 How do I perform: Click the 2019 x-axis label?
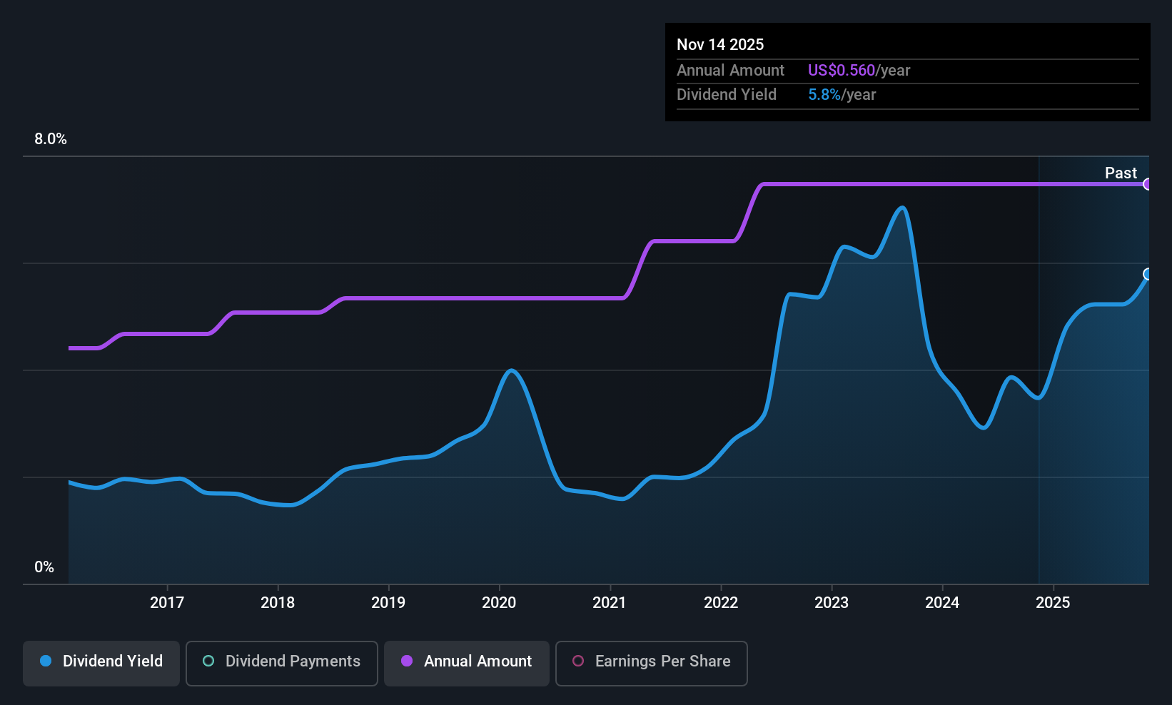click(x=388, y=602)
